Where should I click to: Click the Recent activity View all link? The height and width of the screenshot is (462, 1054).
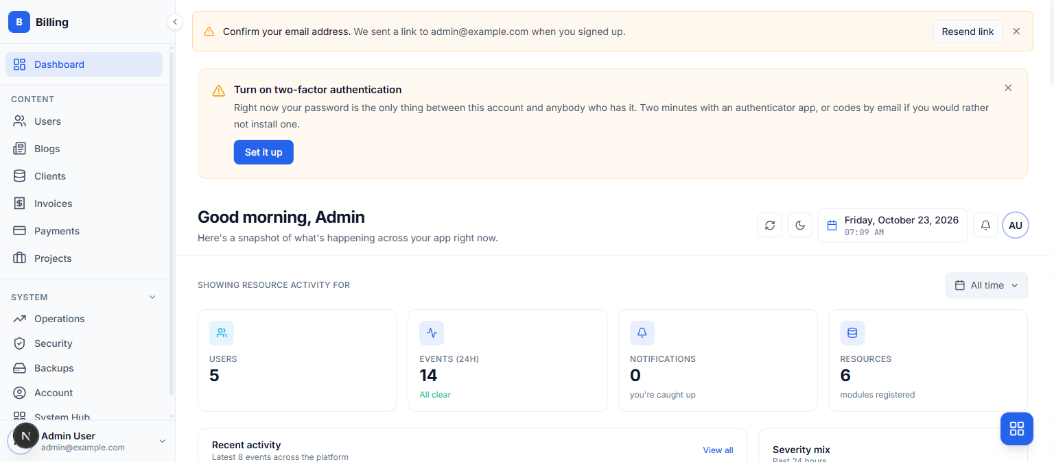click(x=718, y=450)
